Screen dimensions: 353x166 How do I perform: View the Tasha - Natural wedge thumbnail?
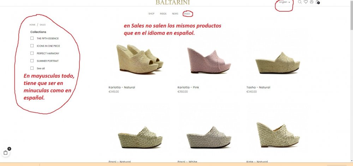tap(277, 63)
